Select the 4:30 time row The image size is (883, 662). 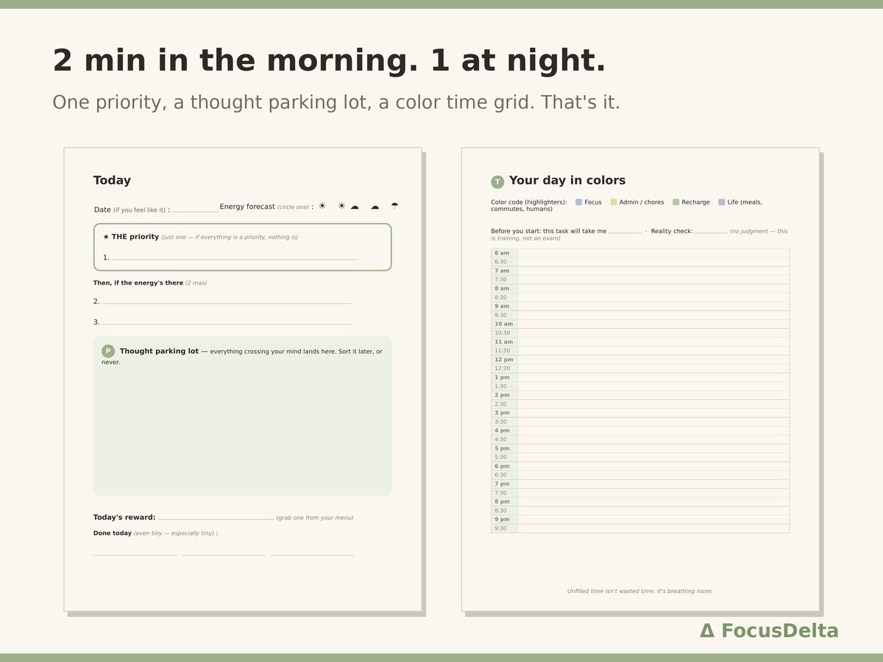tap(640, 439)
